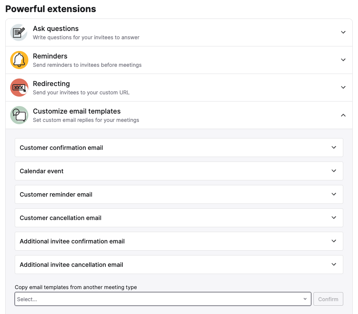Click the Redirecting heading text

(x=51, y=84)
